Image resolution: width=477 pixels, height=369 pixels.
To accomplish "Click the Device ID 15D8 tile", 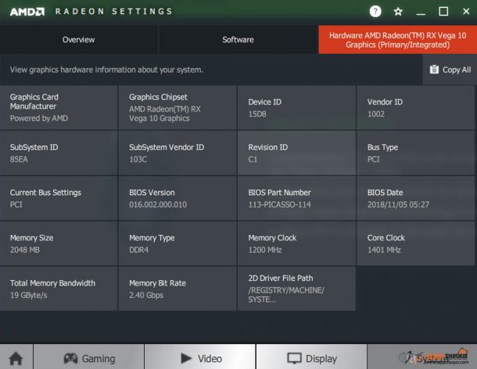I will coord(296,108).
